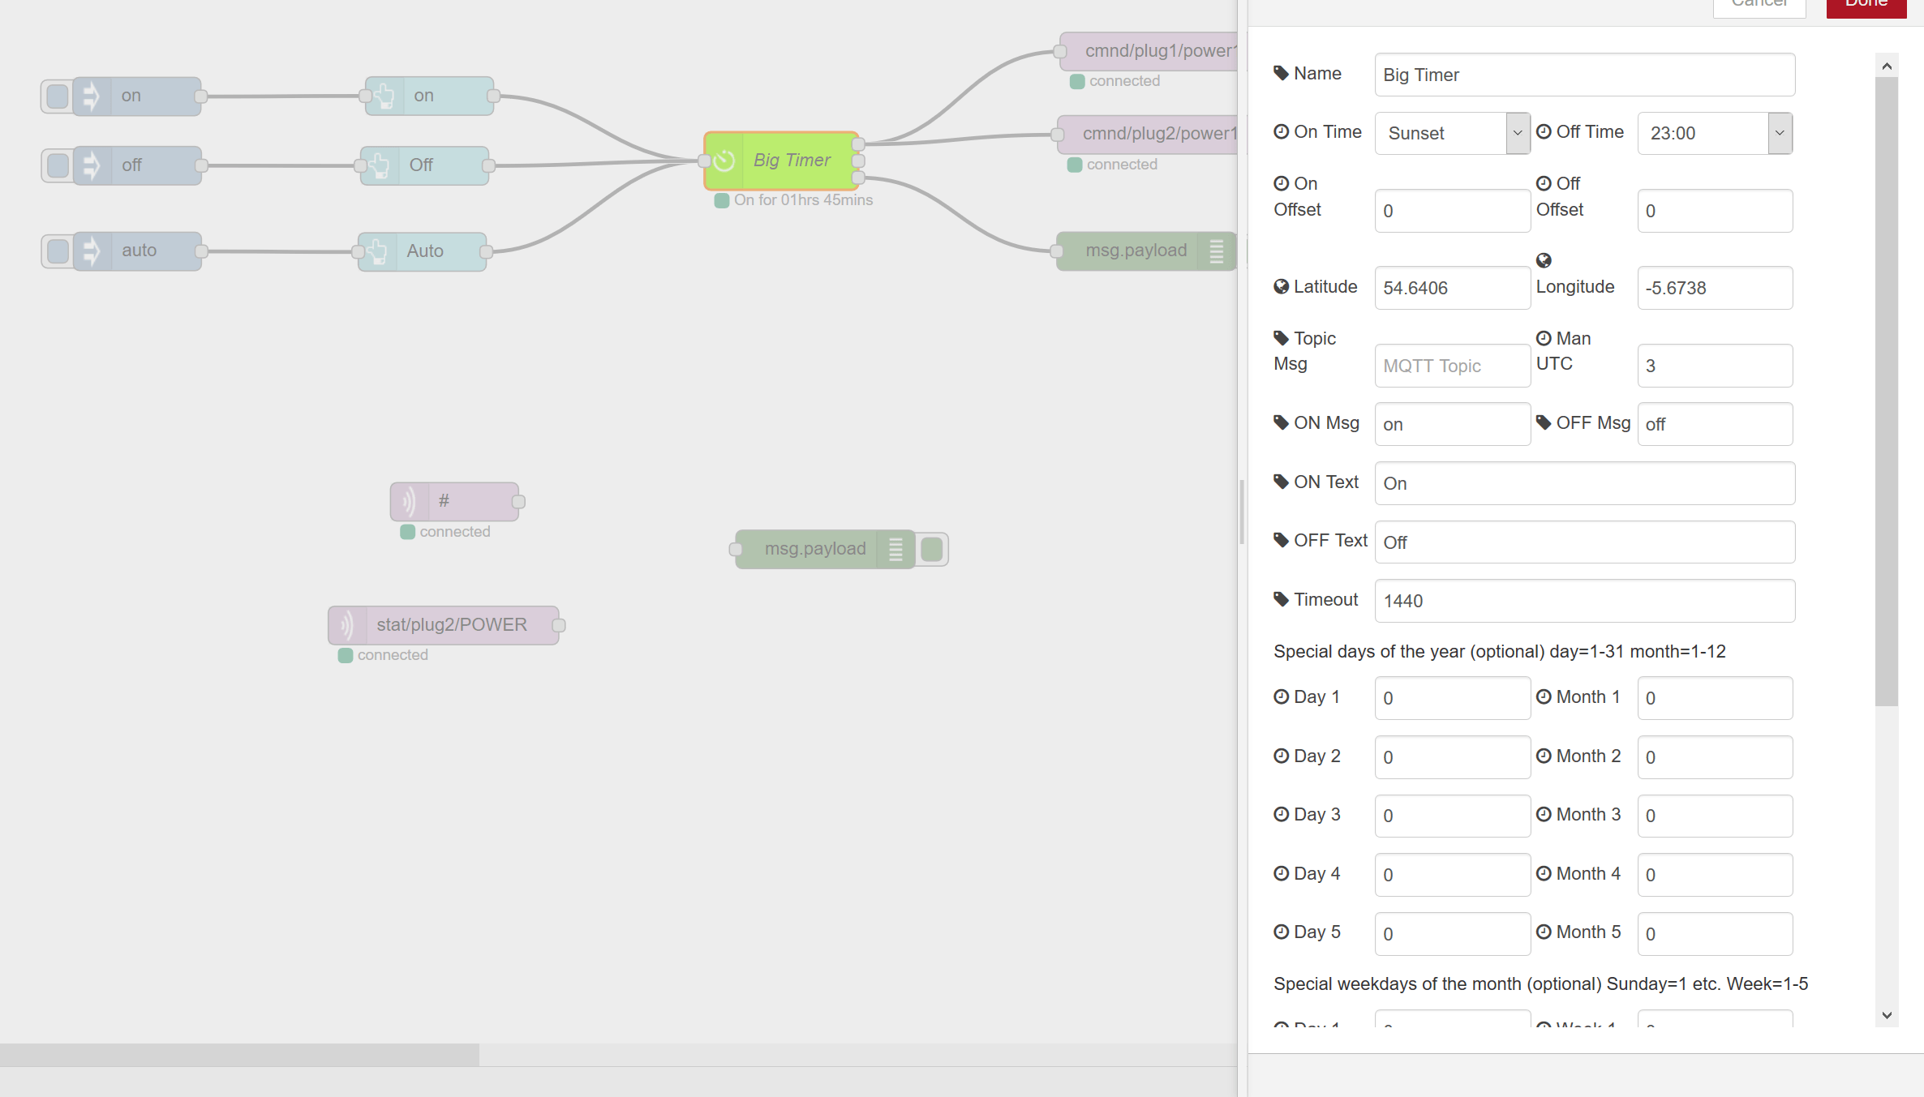The width and height of the screenshot is (1924, 1097).
Task: Click the stat/plug2/POWER MQTT node icon
Action: tap(347, 625)
